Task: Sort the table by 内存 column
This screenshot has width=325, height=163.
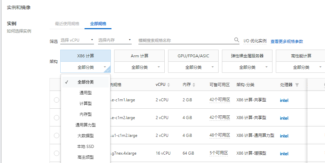Action: point(193,85)
